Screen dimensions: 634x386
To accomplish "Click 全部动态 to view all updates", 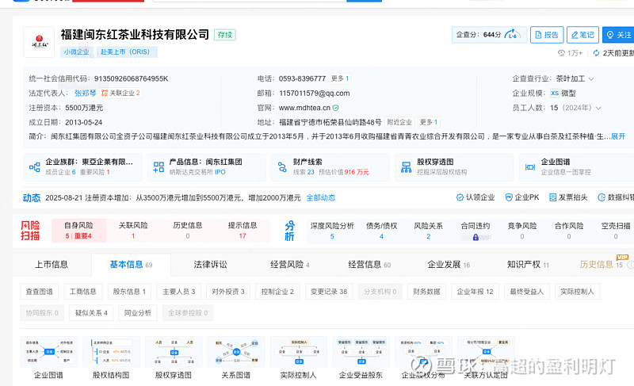I will 320,197.
